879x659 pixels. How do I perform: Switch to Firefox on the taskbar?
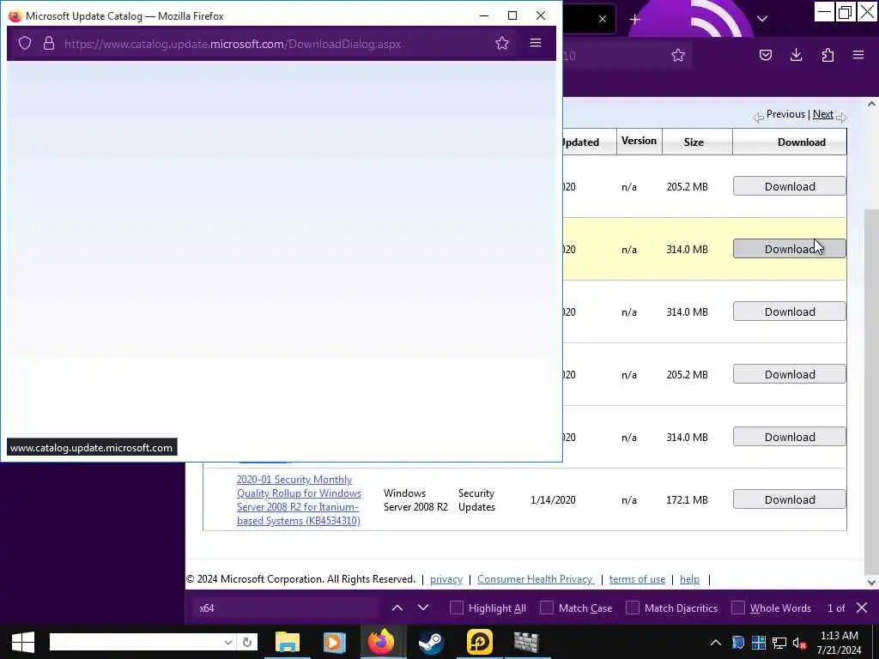pos(380,642)
